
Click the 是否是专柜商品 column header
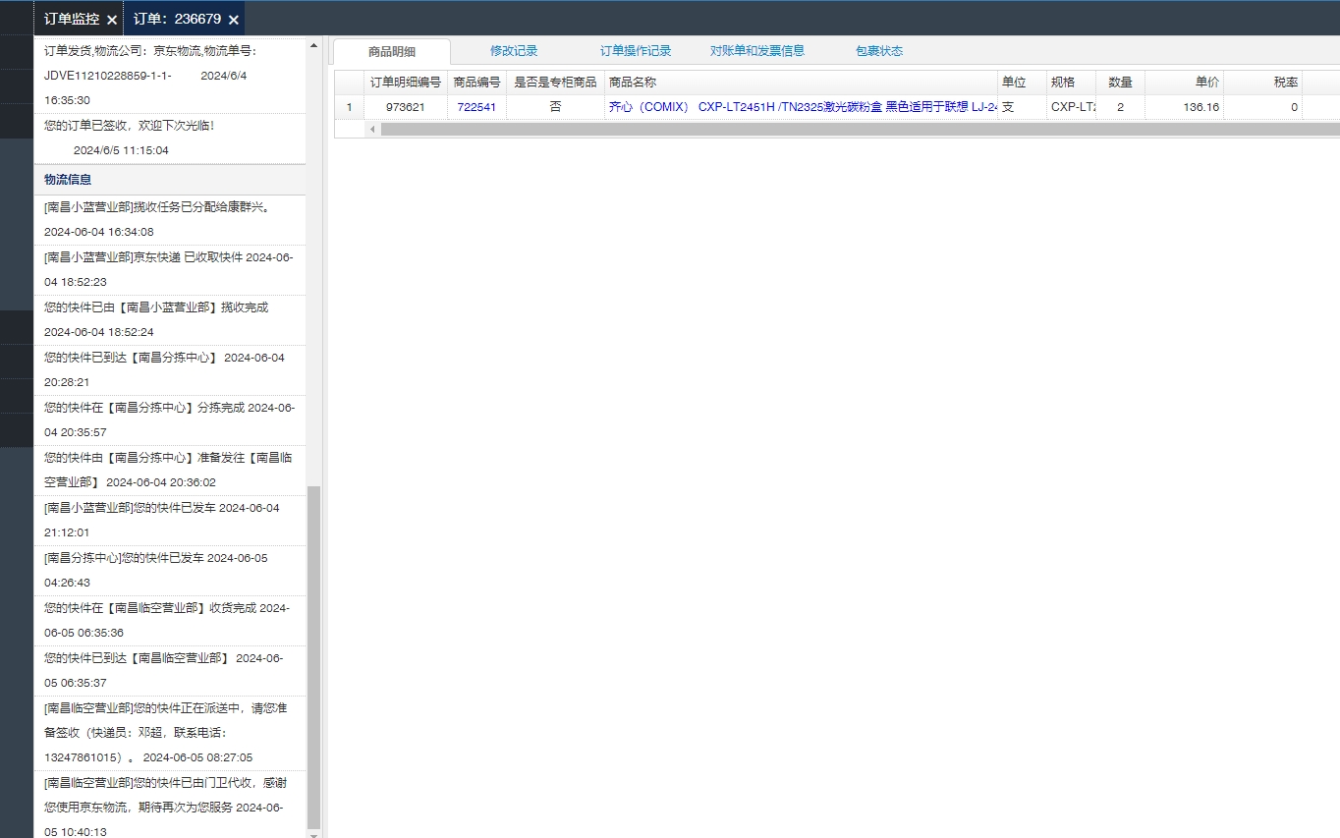pos(555,83)
